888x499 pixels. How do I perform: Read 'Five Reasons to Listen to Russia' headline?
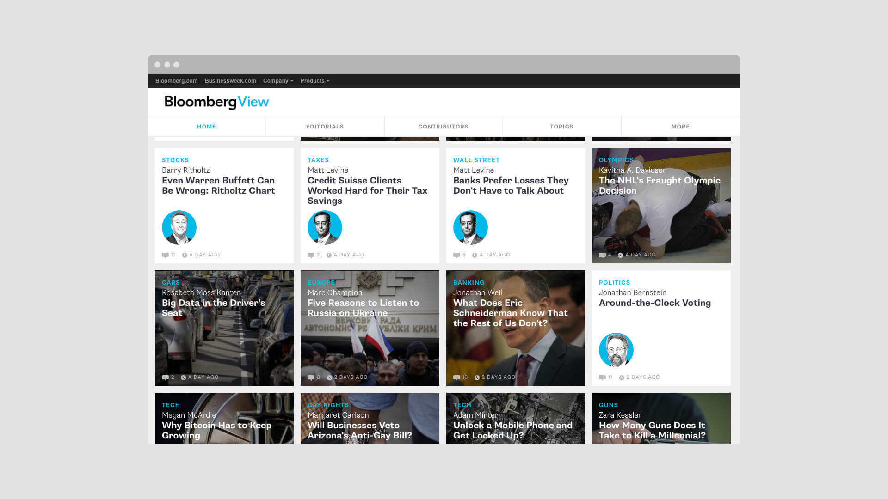coord(363,308)
